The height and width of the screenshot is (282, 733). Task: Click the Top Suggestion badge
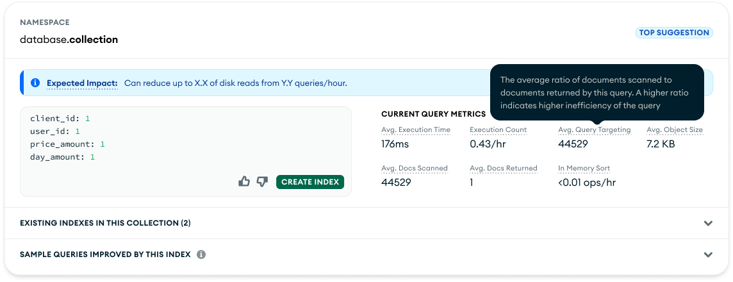pos(673,33)
